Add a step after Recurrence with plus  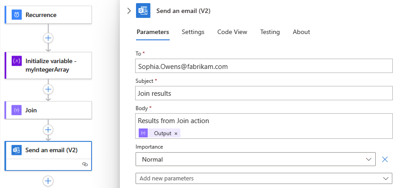click(x=48, y=38)
